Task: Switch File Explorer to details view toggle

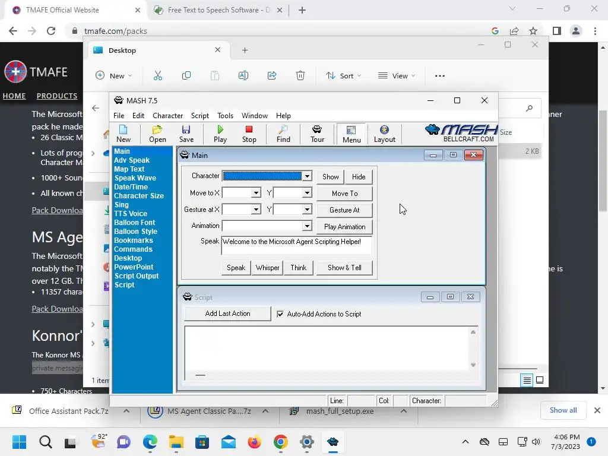Action: [527, 380]
